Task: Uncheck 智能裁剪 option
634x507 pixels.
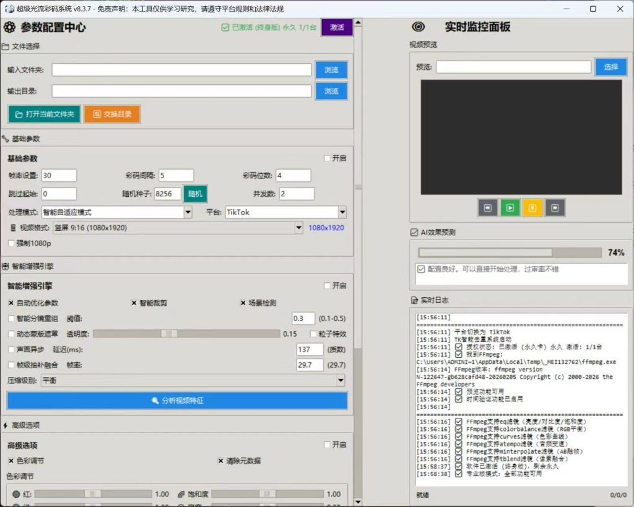Action: (134, 303)
